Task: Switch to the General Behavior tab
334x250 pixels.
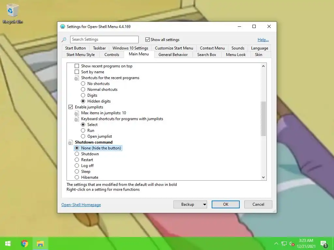Action: [173, 55]
